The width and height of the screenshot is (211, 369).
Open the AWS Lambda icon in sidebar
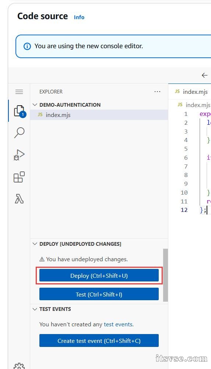pos(19,199)
